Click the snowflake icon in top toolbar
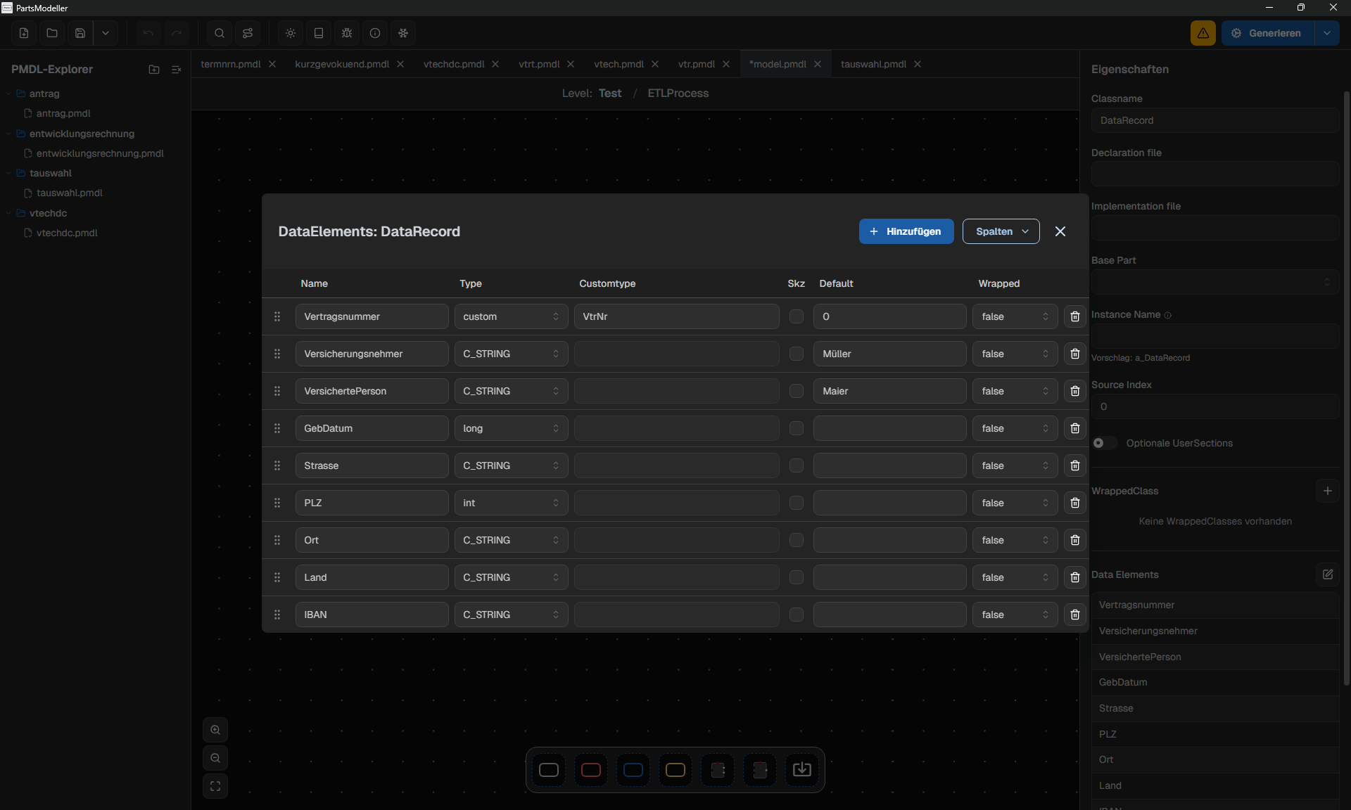The width and height of the screenshot is (1351, 810). pos(403,33)
